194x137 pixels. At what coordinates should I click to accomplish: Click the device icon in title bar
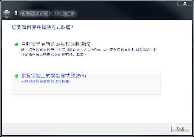[16, 13]
